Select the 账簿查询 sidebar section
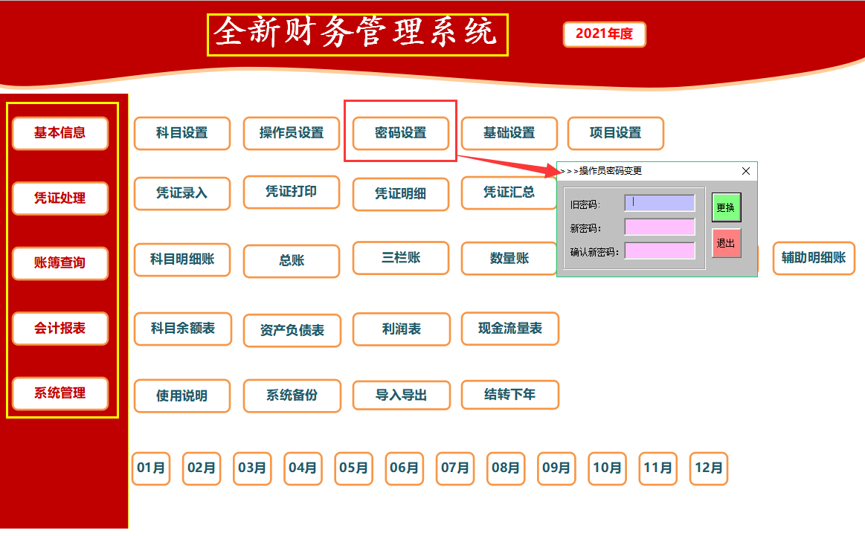Image resolution: width=865 pixels, height=536 pixels. click(x=60, y=263)
